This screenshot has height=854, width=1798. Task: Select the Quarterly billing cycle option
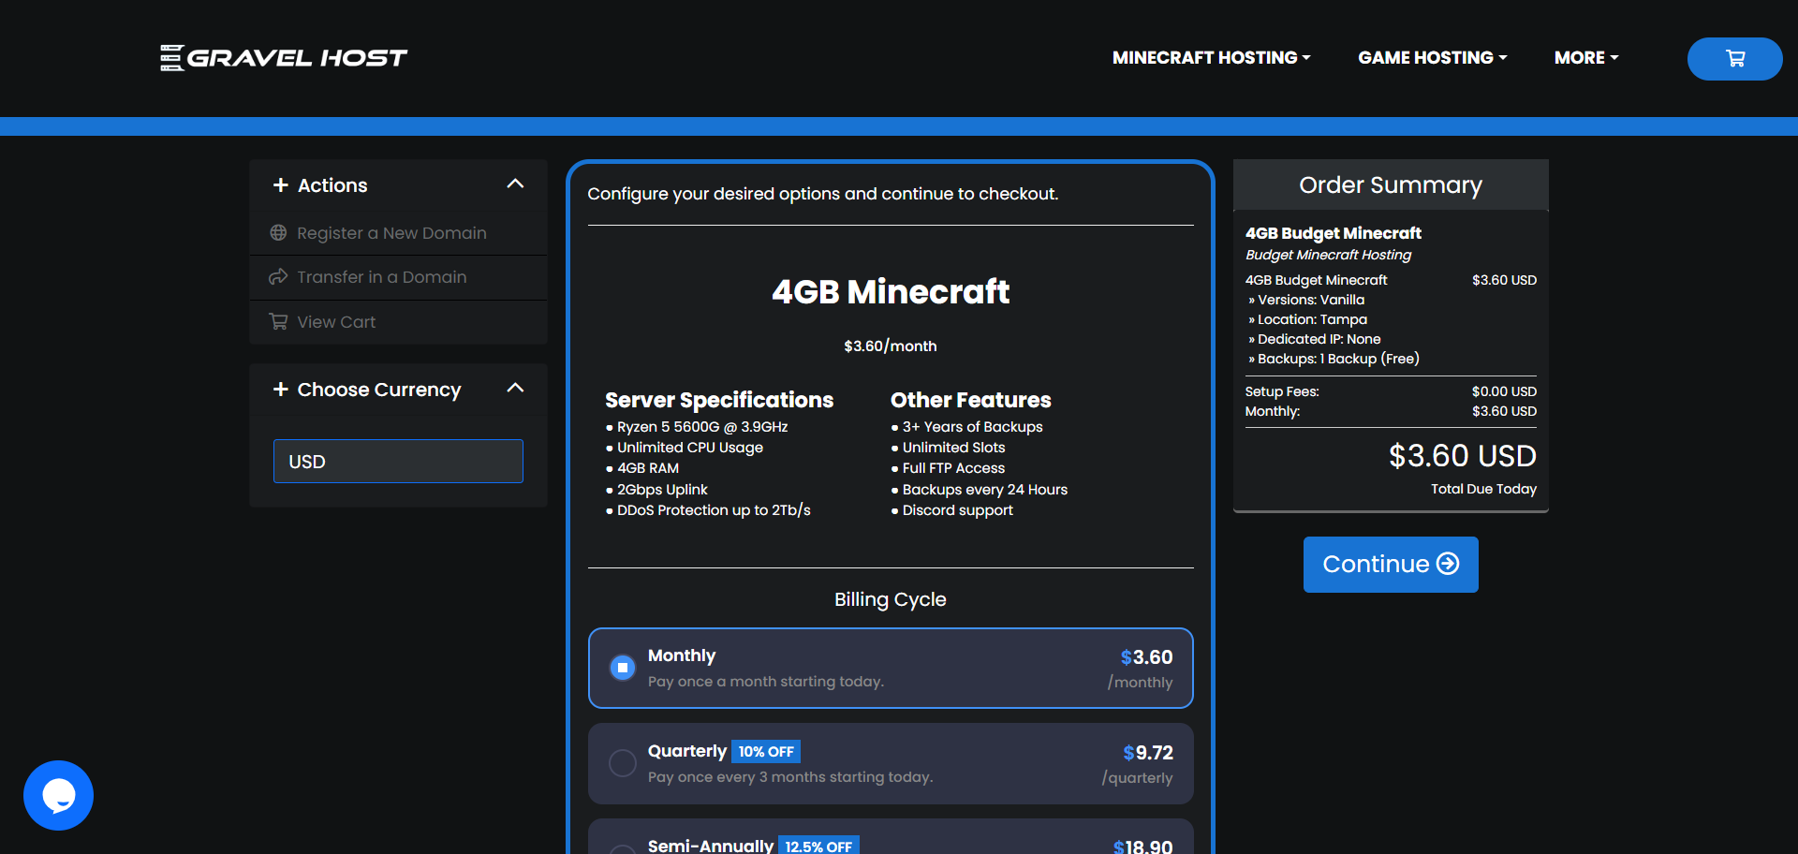pos(622,763)
